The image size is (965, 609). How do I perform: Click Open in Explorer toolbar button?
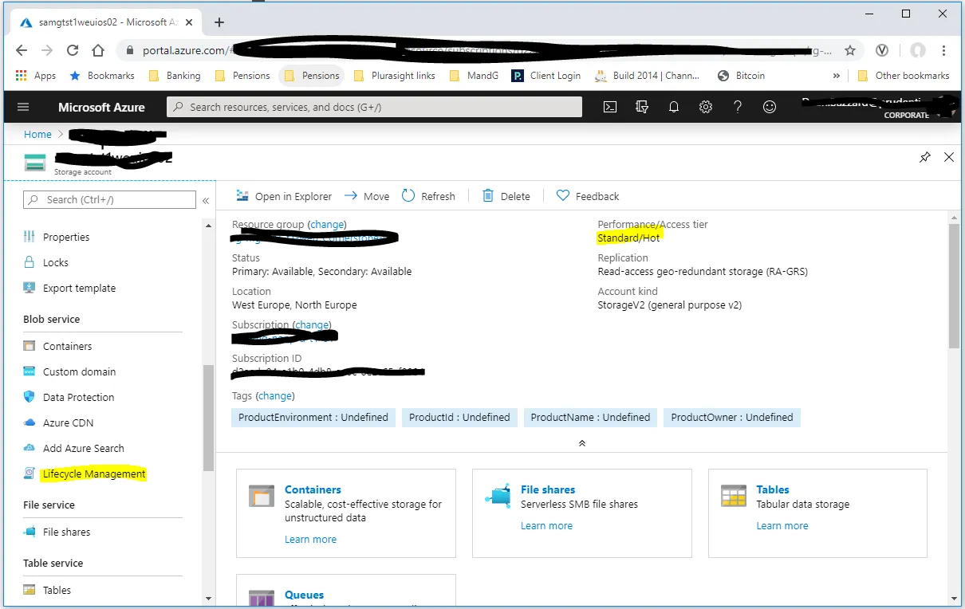pyautogui.click(x=284, y=196)
